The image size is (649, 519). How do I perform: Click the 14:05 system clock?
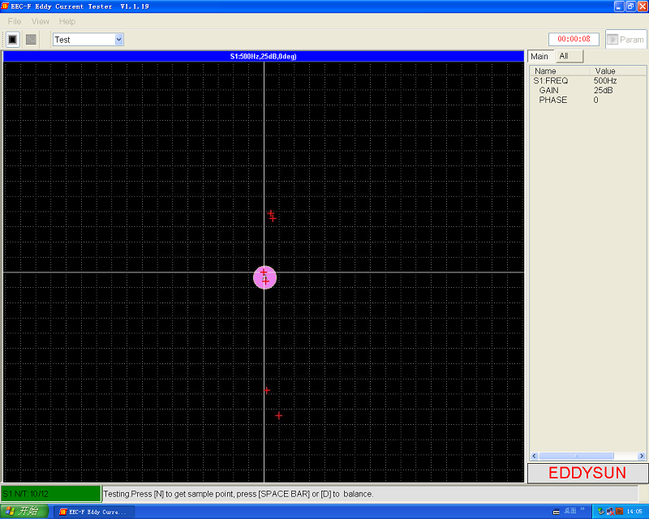pos(634,512)
